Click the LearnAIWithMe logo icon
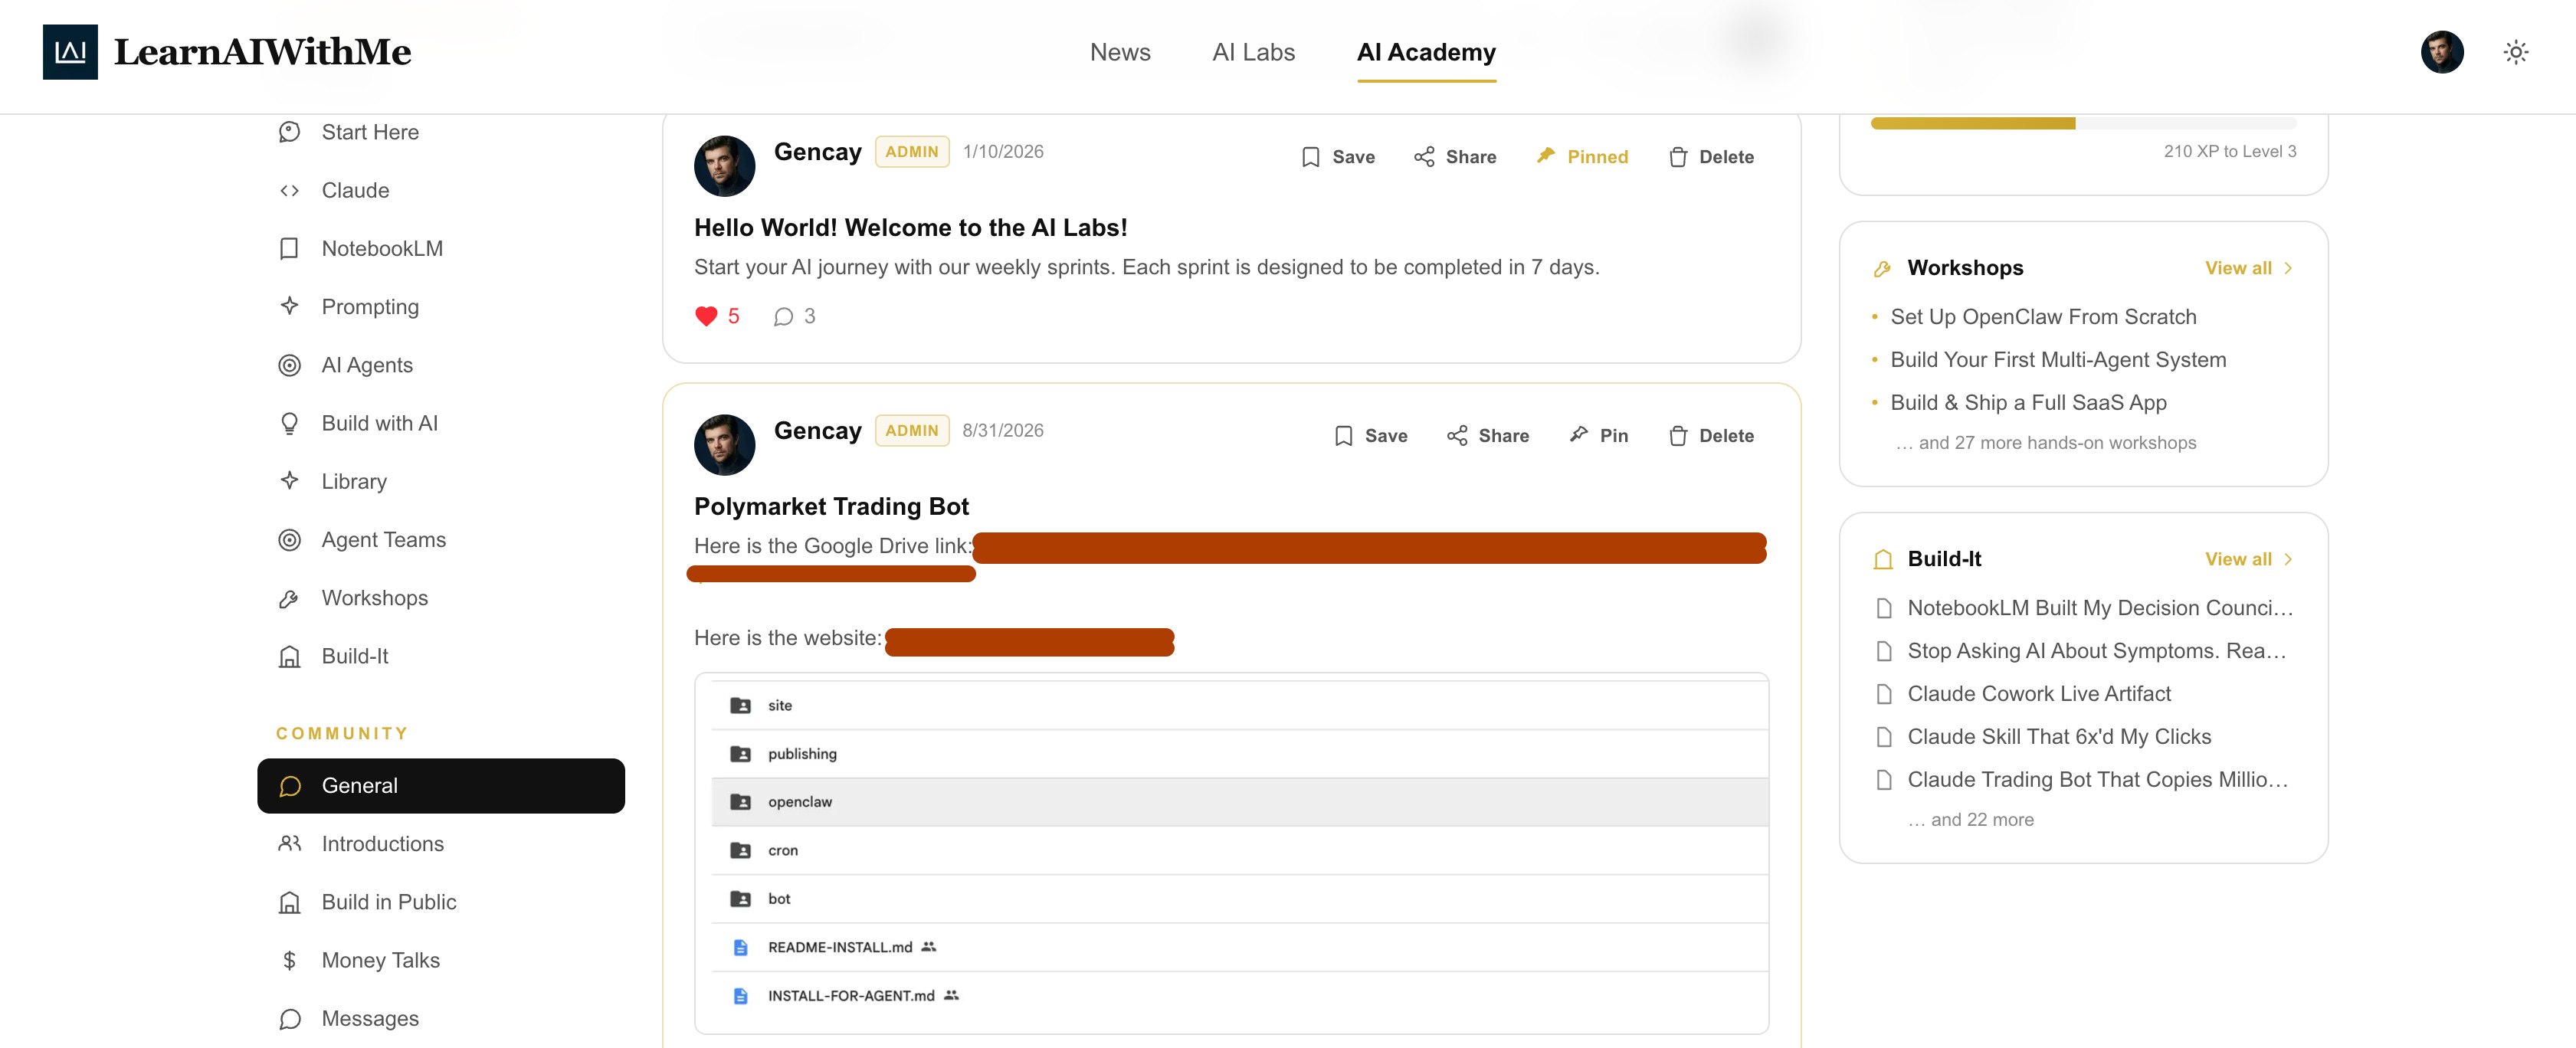Screen dimensions: 2576x1048 tap(70, 52)
